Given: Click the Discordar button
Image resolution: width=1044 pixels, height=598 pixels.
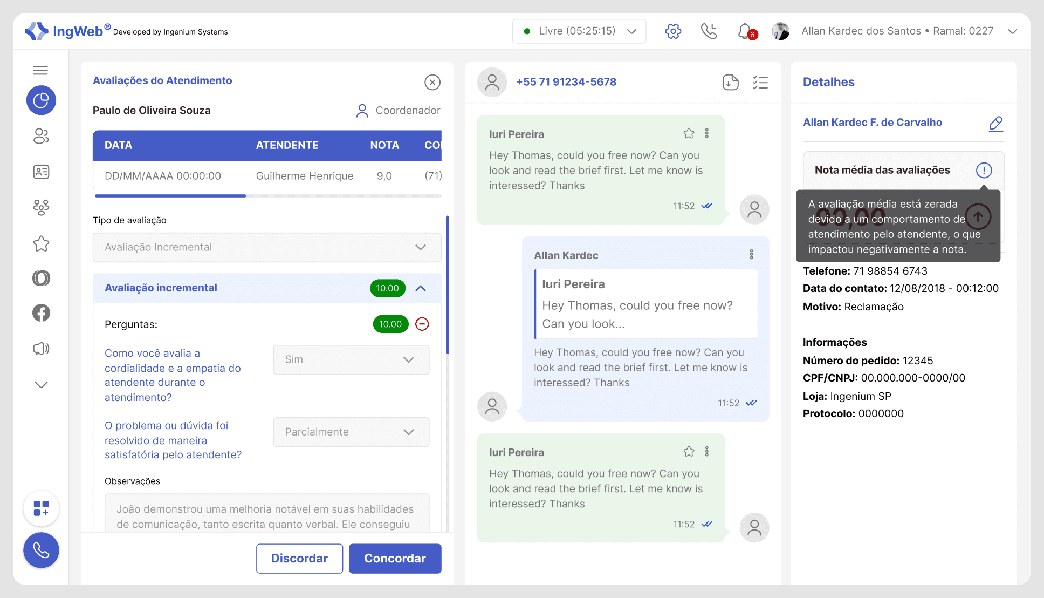Looking at the screenshot, I should [299, 559].
